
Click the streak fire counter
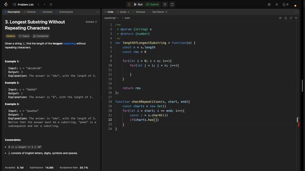coord(285,4)
